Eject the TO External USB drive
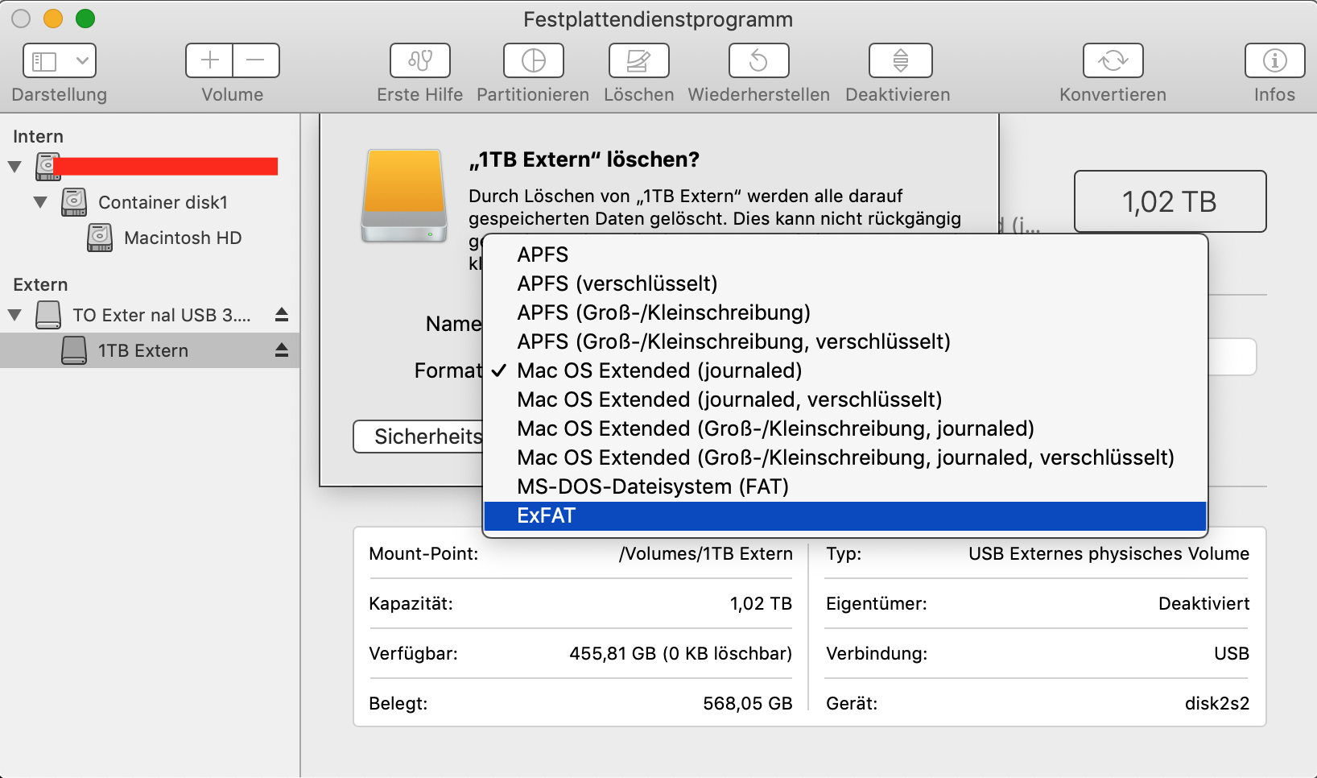This screenshot has width=1317, height=778. tap(282, 314)
